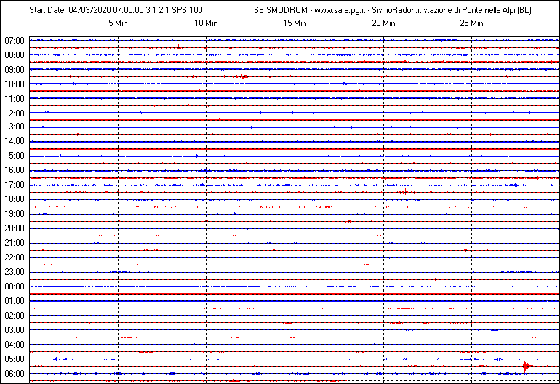560x384 pixels.
Task: Select the 06:00 hour label
Action: pyautogui.click(x=15, y=374)
